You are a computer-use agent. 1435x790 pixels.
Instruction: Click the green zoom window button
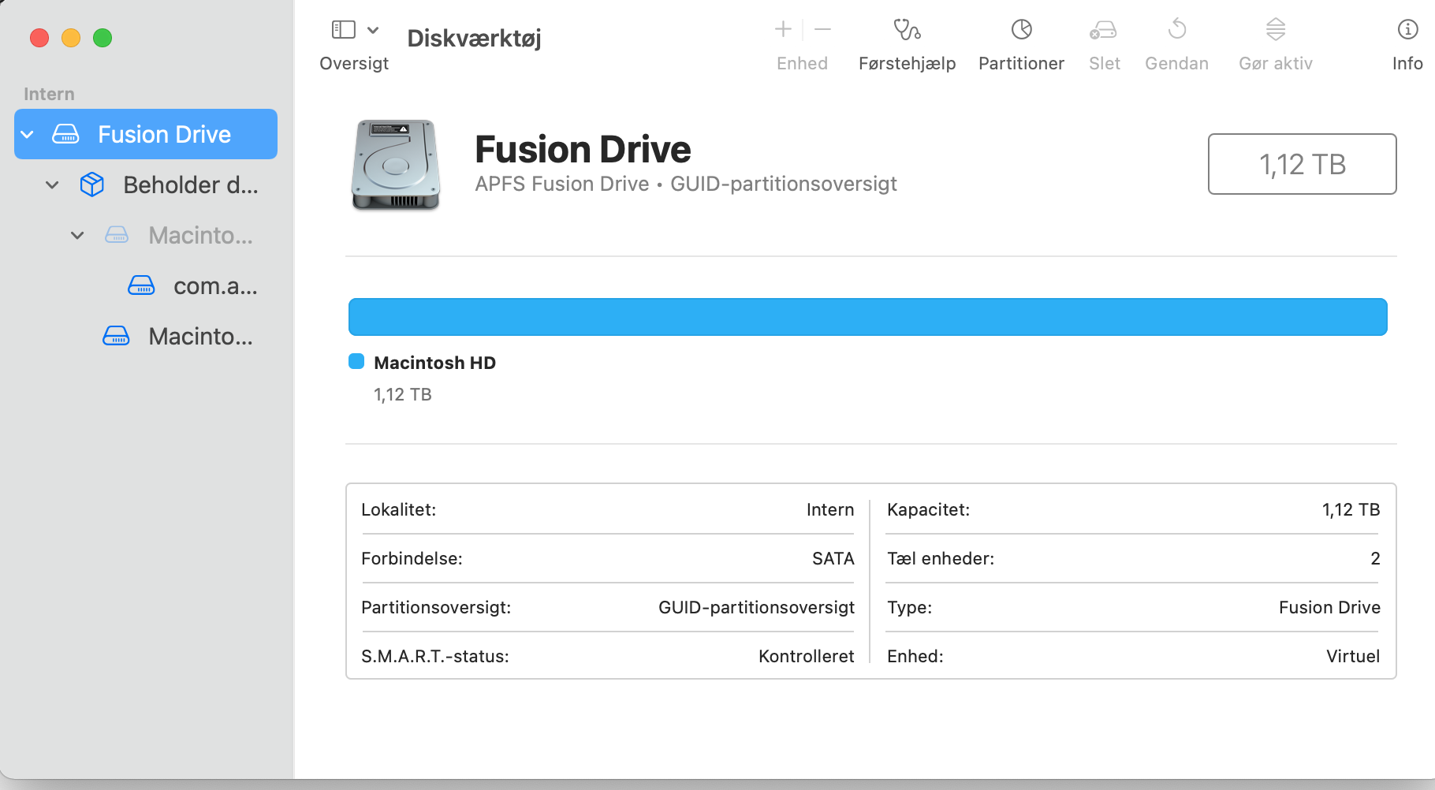pyautogui.click(x=102, y=38)
